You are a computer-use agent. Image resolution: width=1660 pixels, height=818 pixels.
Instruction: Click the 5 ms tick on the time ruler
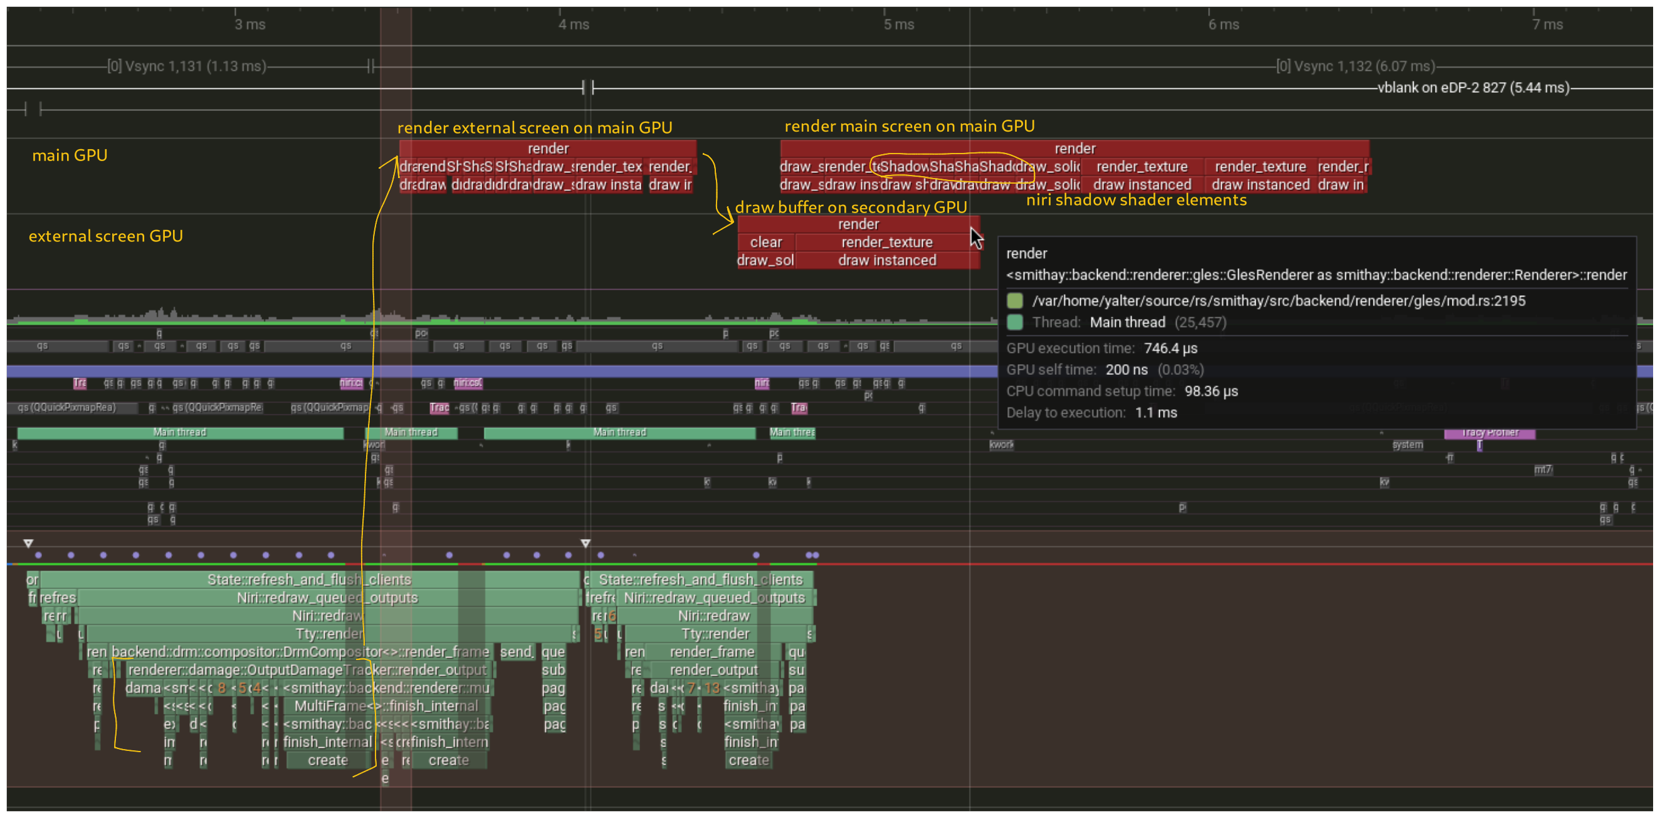(898, 24)
